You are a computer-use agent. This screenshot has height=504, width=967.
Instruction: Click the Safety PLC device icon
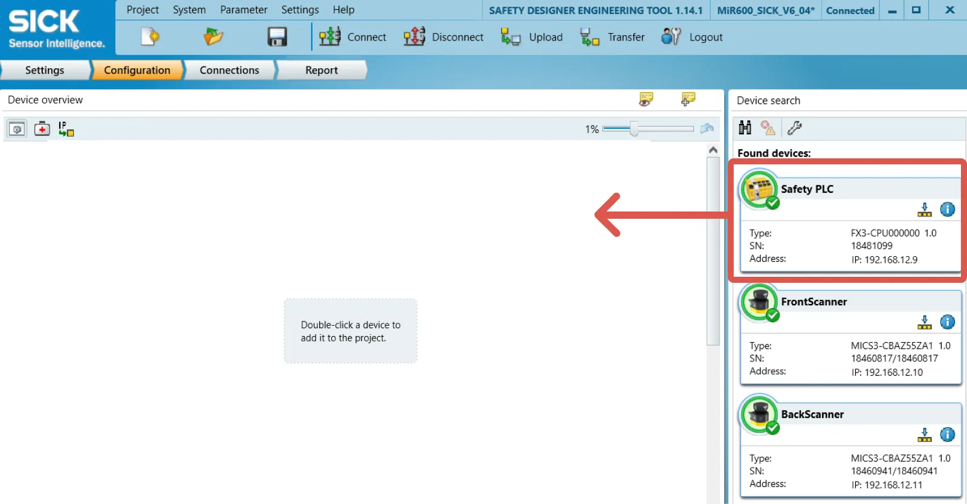(x=760, y=190)
